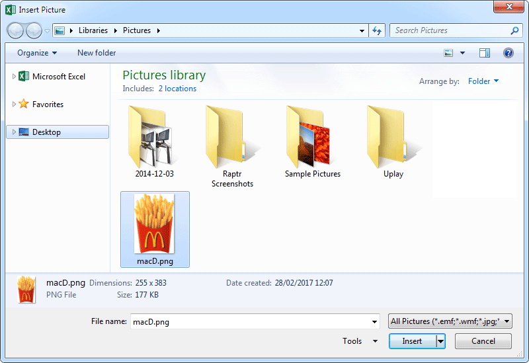Open the Arrange by Folder dropdown
529x363 pixels.
(x=483, y=81)
